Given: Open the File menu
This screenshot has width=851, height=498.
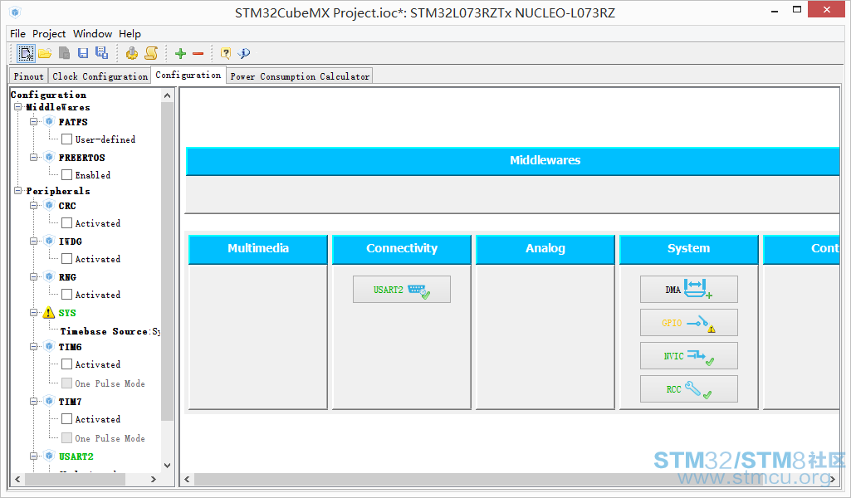Looking at the screenshot, I should pyautogui.click(x=18, y=34).
